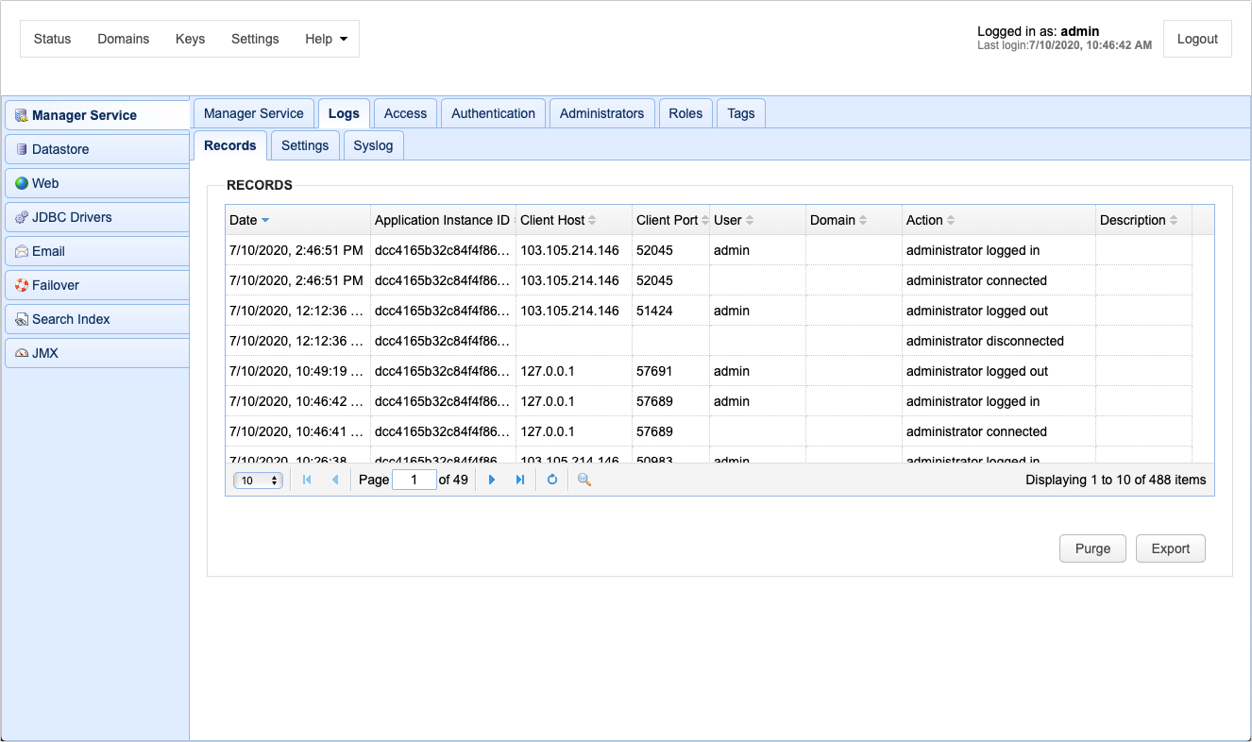Click the Domain column sort arrows
This screenshot has width=1252, height=742.
[863, 220]
